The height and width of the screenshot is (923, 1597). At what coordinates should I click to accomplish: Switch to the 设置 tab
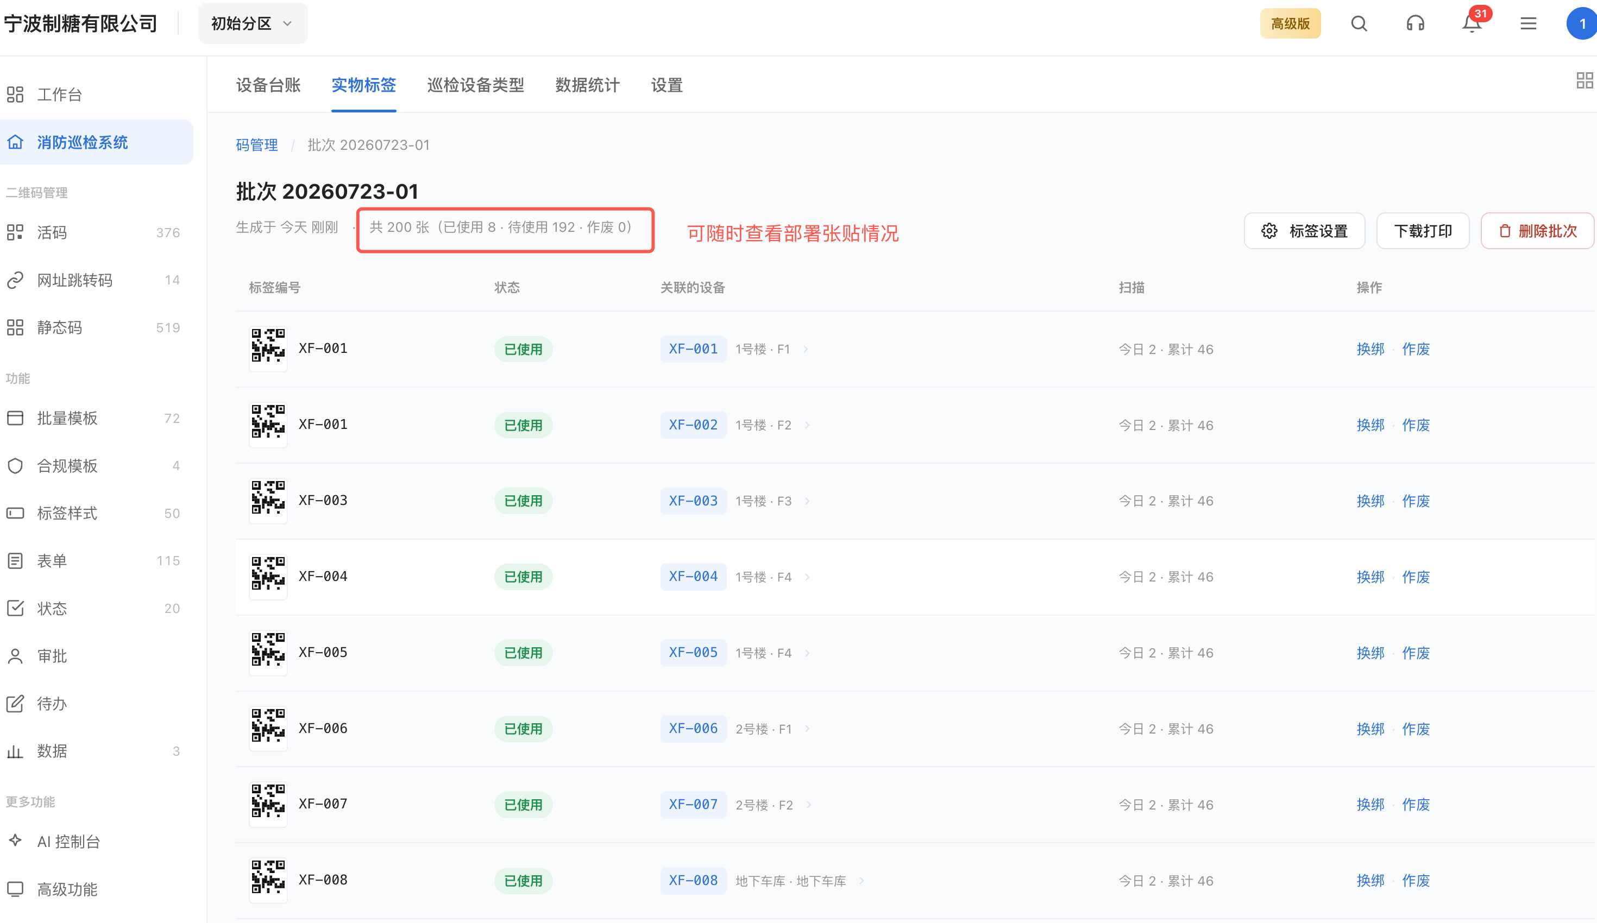pos(667,85)
